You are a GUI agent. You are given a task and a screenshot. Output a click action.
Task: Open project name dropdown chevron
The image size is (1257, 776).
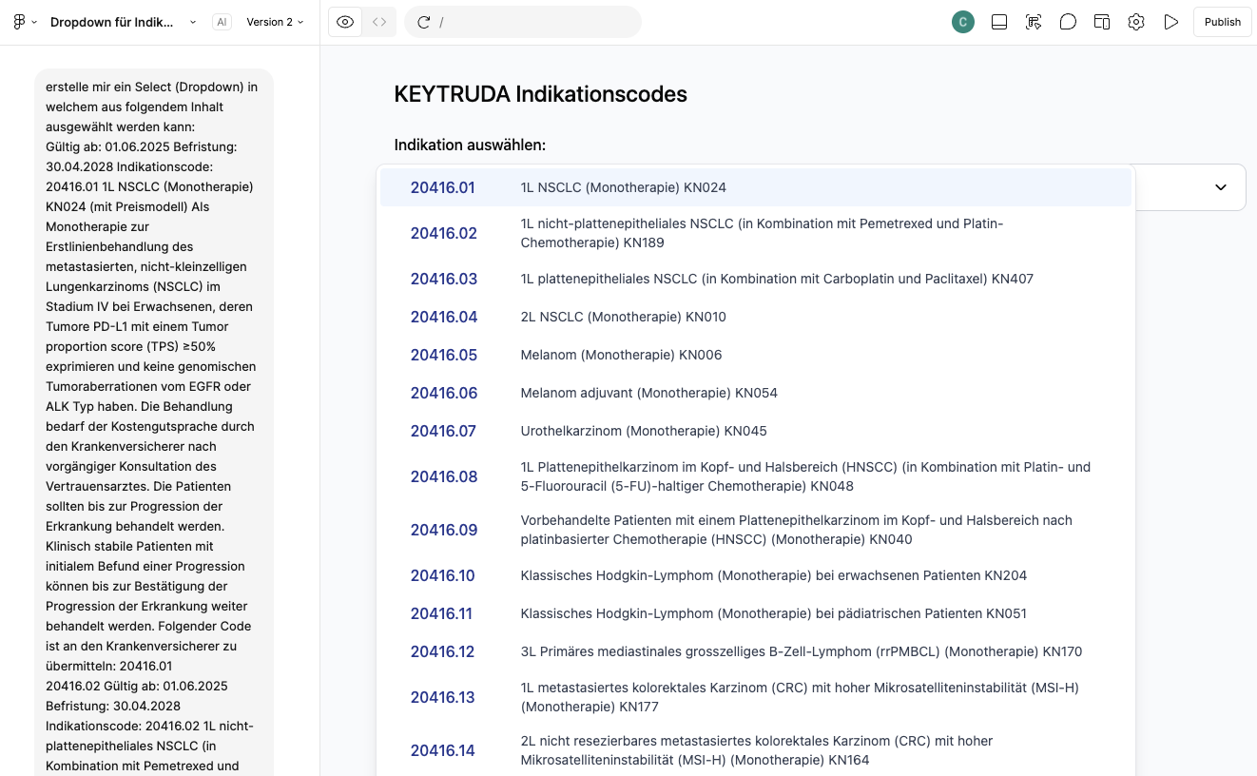point(193,22)
